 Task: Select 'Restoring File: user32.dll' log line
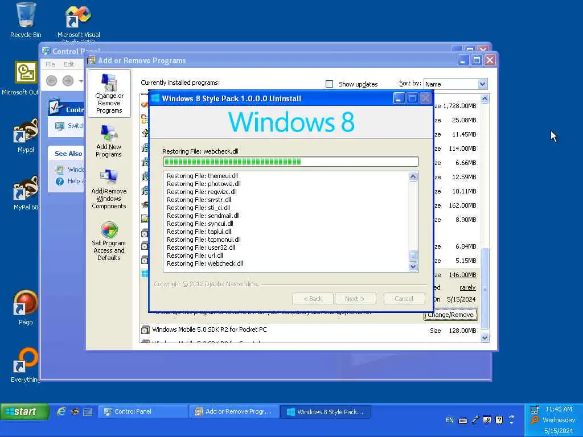201,248
